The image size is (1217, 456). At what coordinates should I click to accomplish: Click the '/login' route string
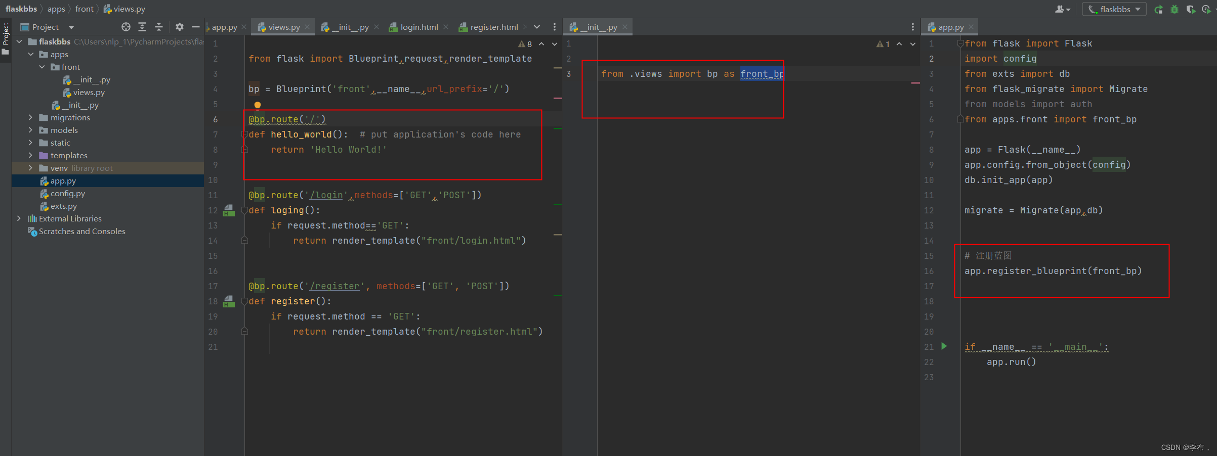pyautogui.click(x=326, y=195)
